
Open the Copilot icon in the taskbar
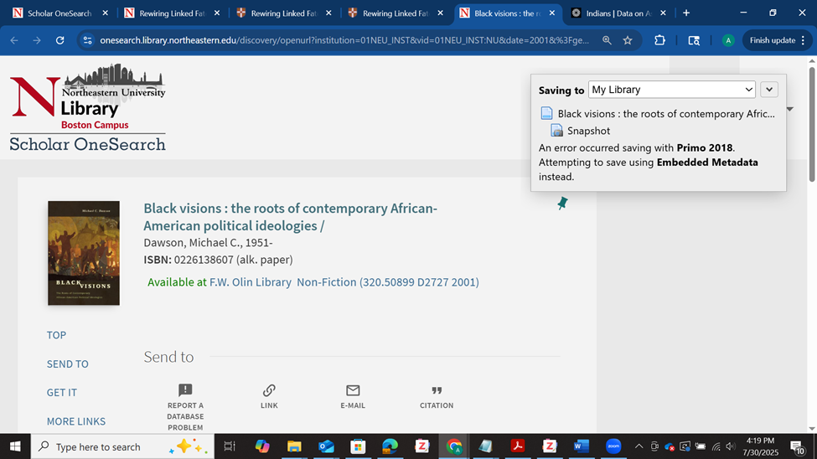click(262, 446)
